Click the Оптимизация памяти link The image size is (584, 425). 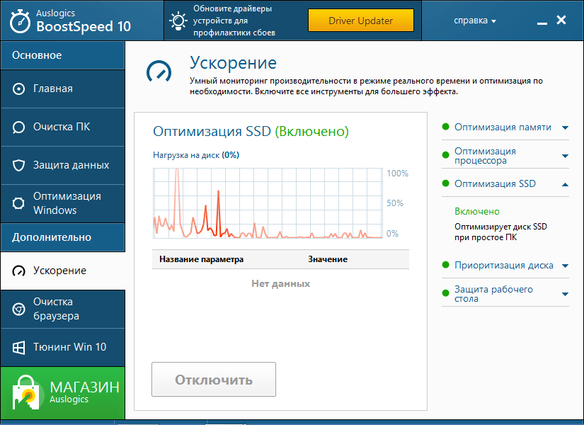503,127
